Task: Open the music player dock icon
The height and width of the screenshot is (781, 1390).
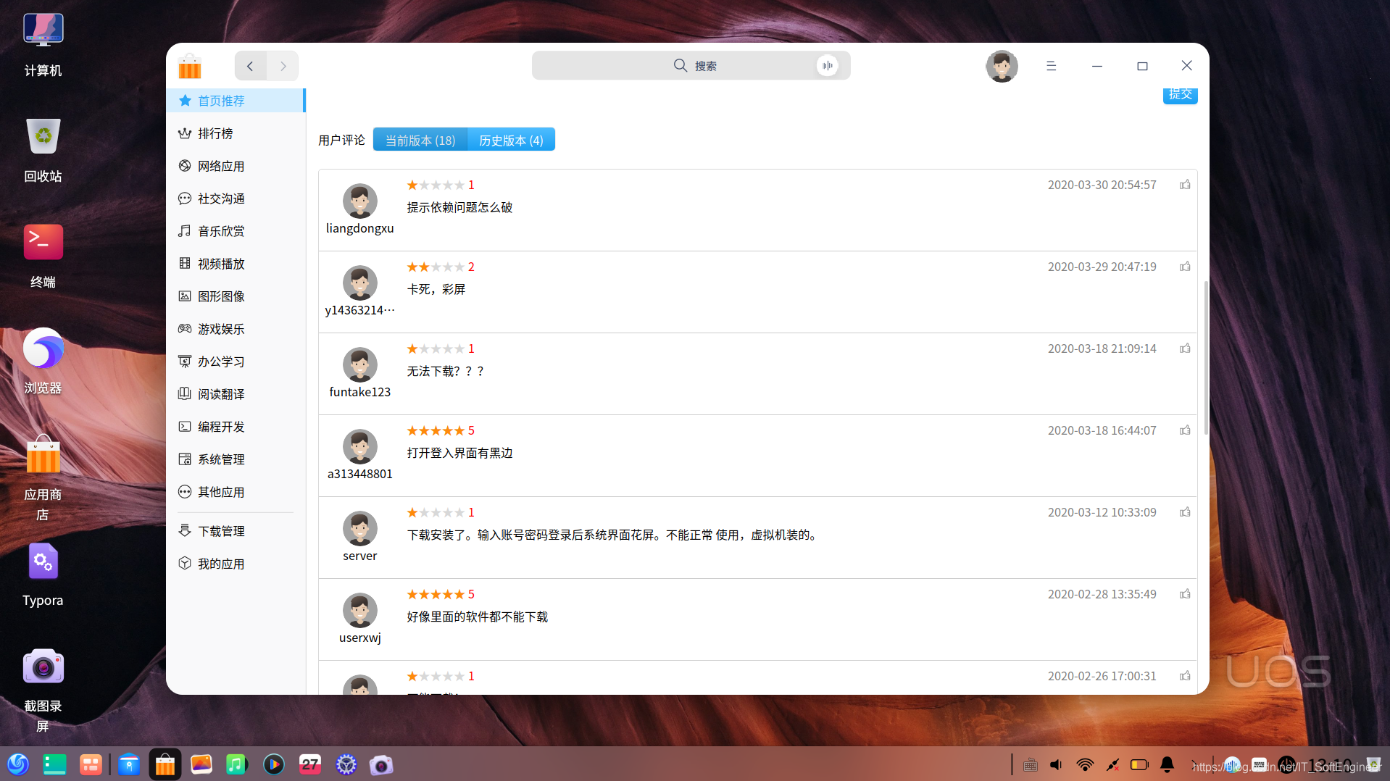Action: coord(236,764)
